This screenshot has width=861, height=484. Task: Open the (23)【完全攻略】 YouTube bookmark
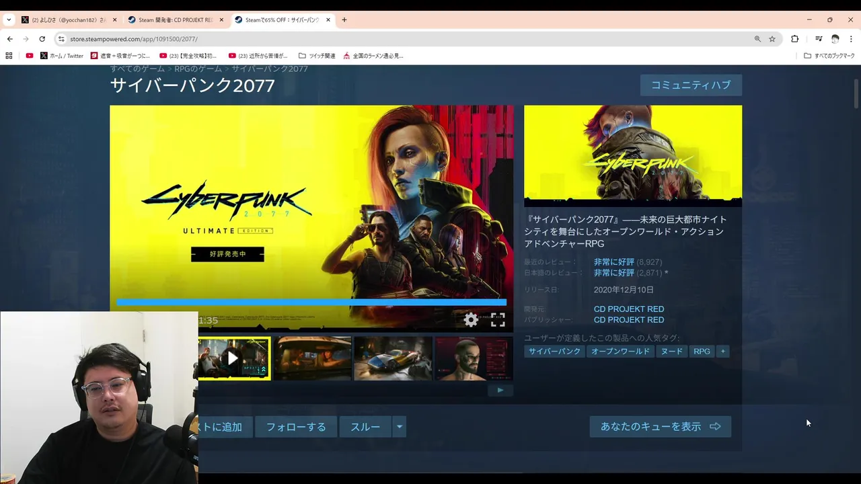coord(188,56)
